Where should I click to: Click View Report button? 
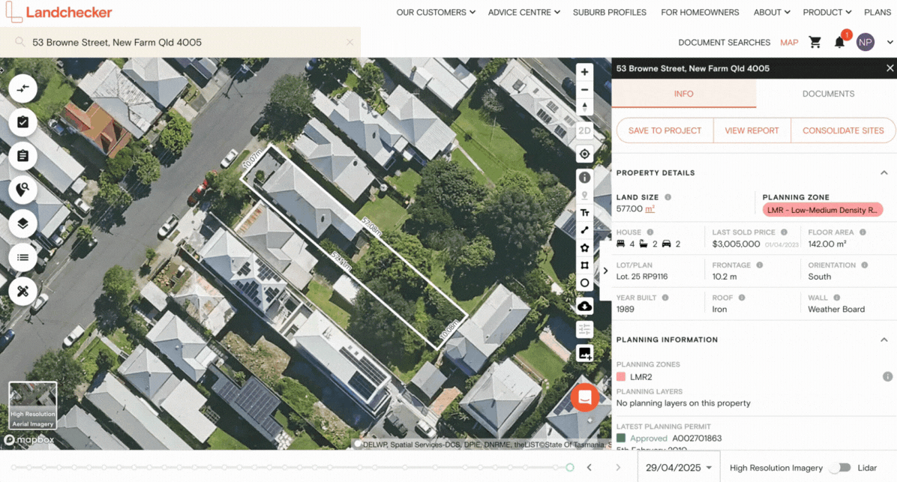coord(751,130)
